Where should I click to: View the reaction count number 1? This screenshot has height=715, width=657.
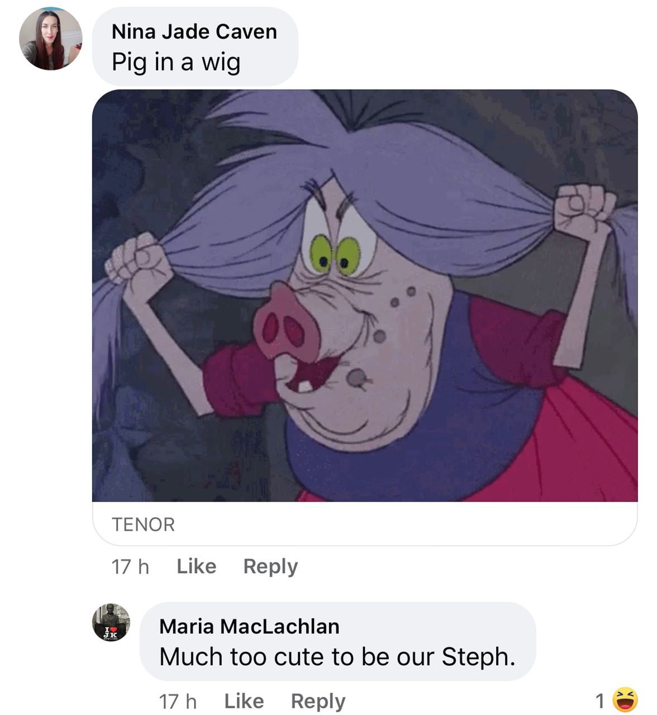[600, 700]
